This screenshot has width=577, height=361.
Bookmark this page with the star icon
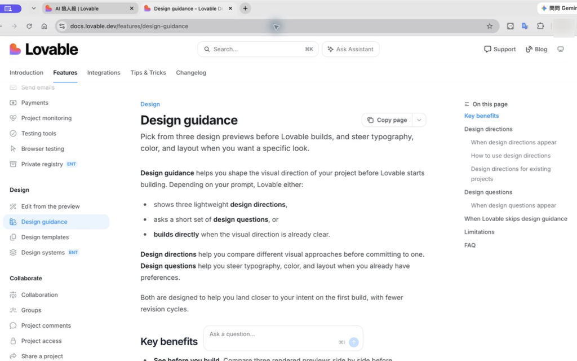click(x=490, y=26)
